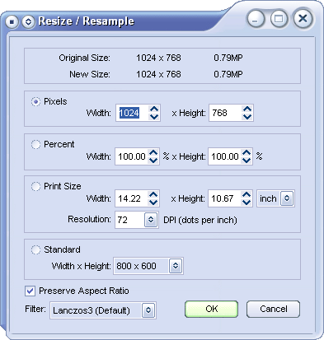Click the window menu icon left of title
This screenshot has width=324, height=340.
12,21
